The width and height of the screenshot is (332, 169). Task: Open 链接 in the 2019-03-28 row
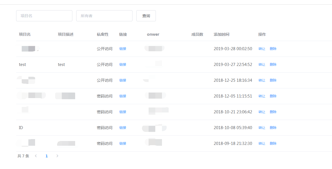[x=122, y=48]
